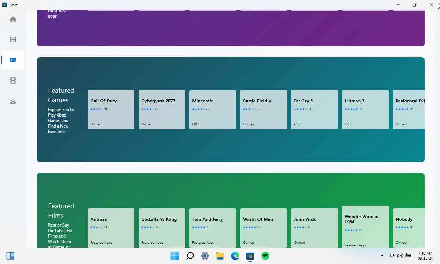440x264 pixels.
Task: Open the Films section sidebar icon
Action: coord(13,80)
